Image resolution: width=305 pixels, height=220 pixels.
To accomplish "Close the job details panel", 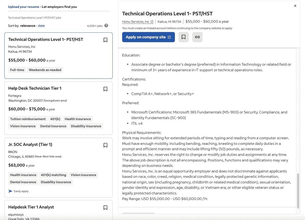I will tap(295, 6).
